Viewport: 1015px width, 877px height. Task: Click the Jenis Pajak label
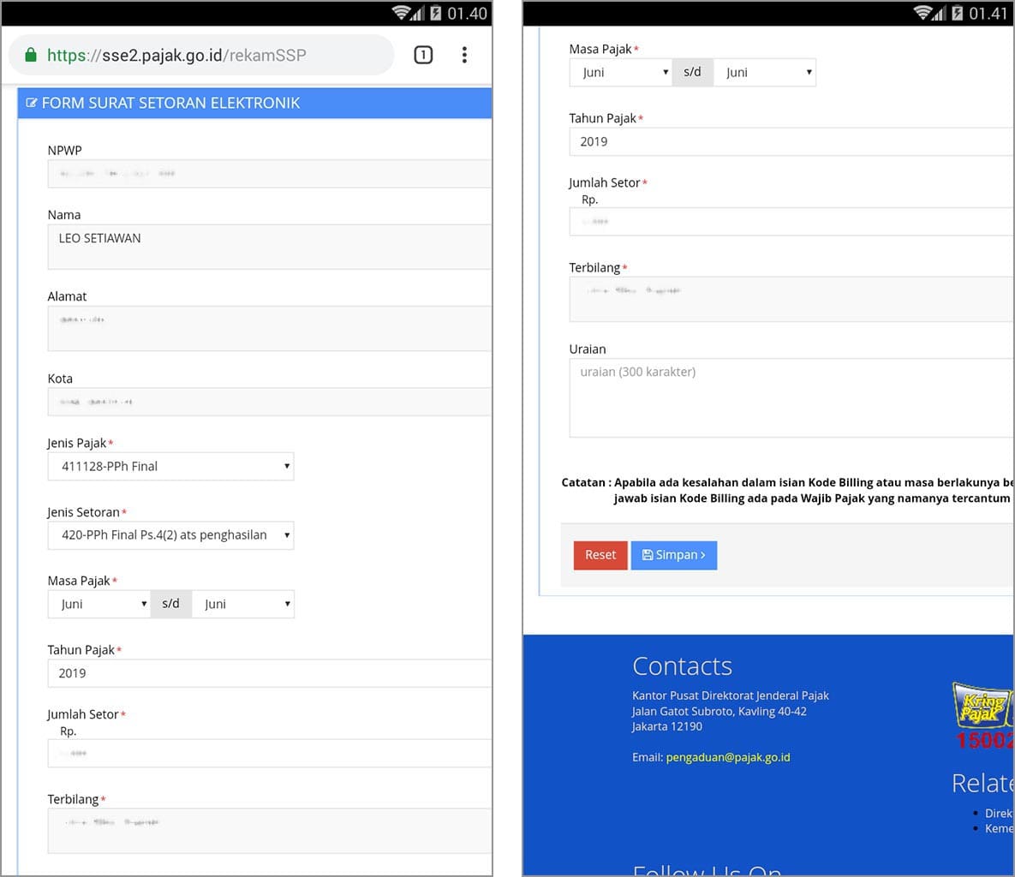[x=76, y=444]
